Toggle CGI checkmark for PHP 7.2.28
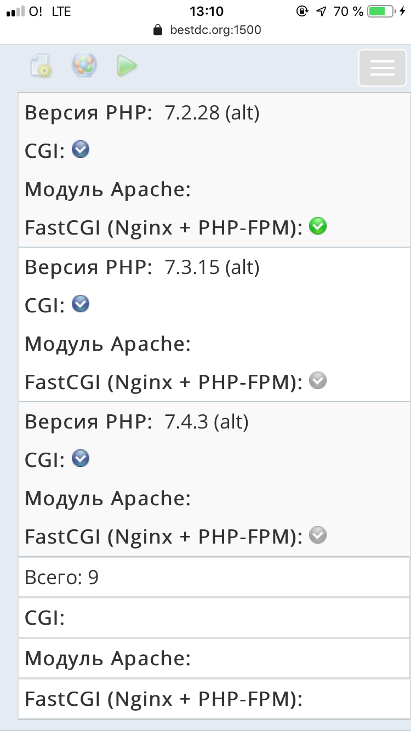 81,150
